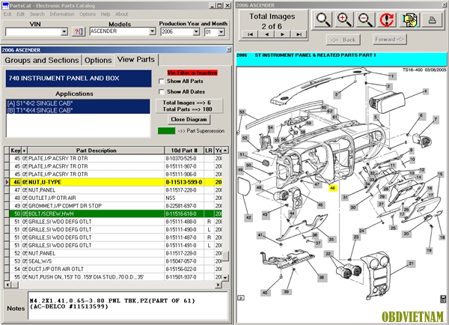Image resolution: width=449 pixels, height=325 pixels.
Task: Click the Part Description column header
Action: pos(96,151)
